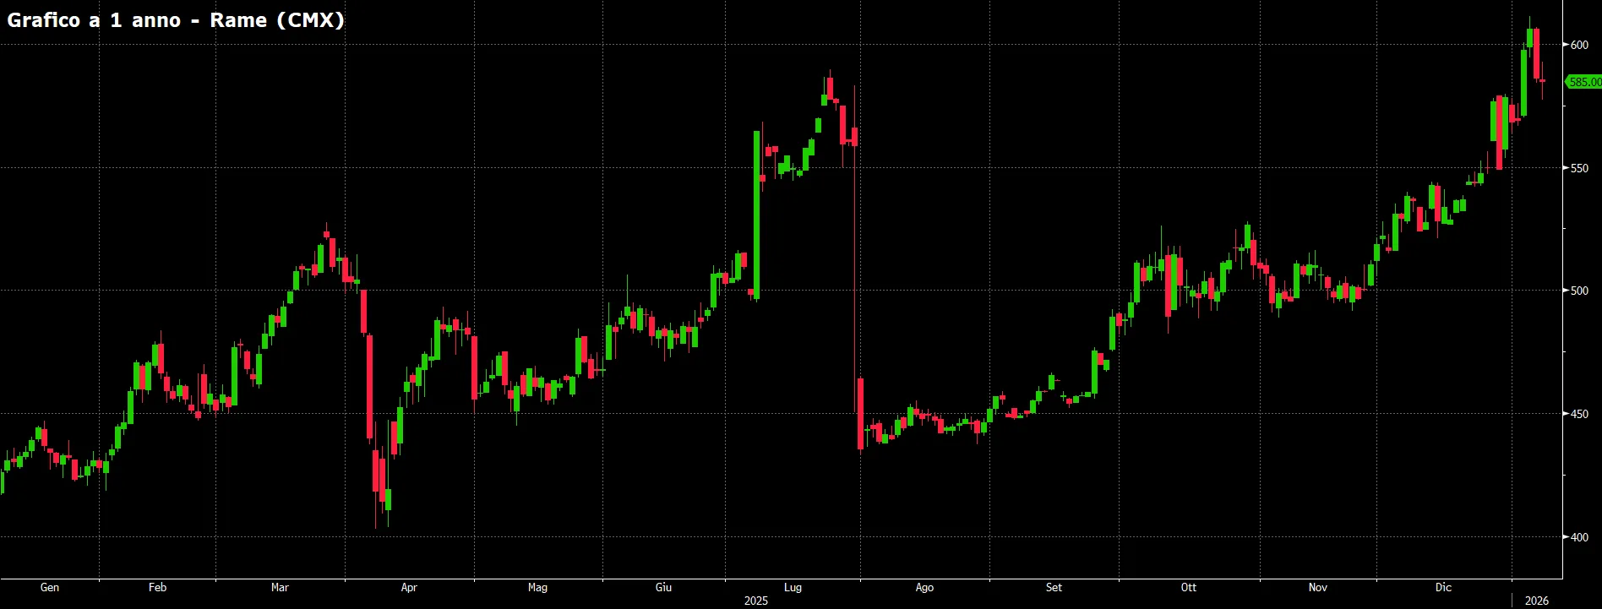The height and width of the screenshot is (609, 1602).
Task: Select the Mar month axis label
Action: (280, 587)
